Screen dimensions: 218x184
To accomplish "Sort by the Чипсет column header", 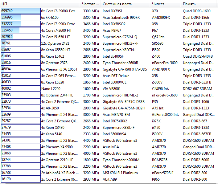I will [x=166, y=4].
